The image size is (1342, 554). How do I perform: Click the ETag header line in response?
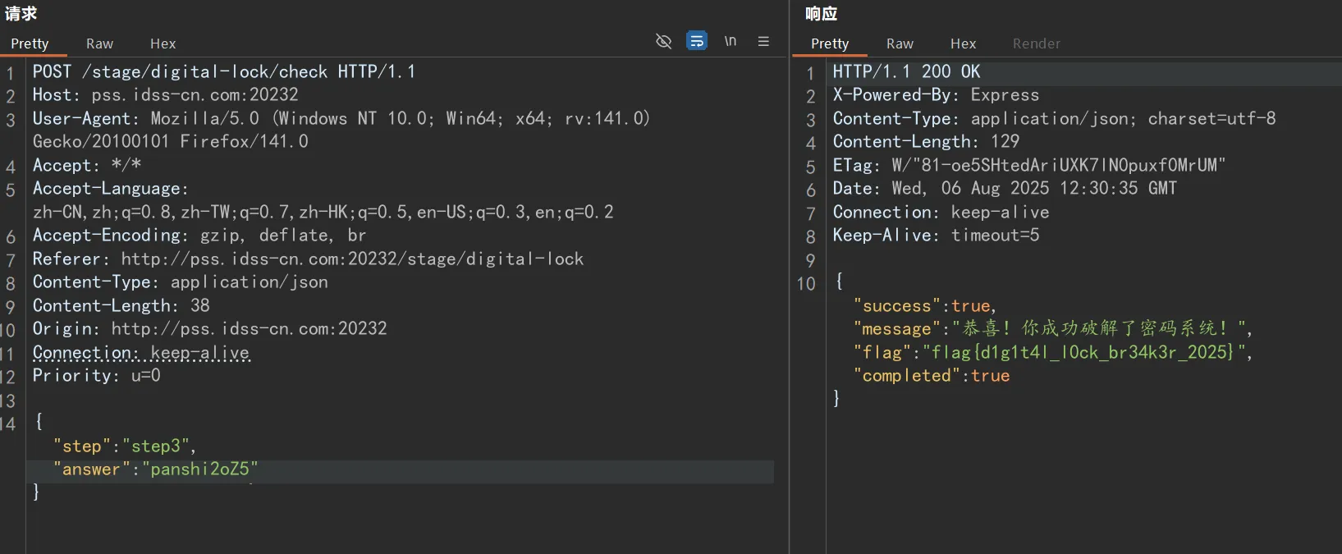tap(1028, 165)
